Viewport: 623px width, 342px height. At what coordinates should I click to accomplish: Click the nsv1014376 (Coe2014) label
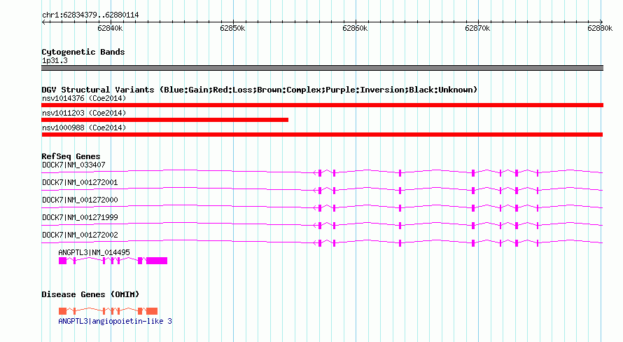click(84, 98)
